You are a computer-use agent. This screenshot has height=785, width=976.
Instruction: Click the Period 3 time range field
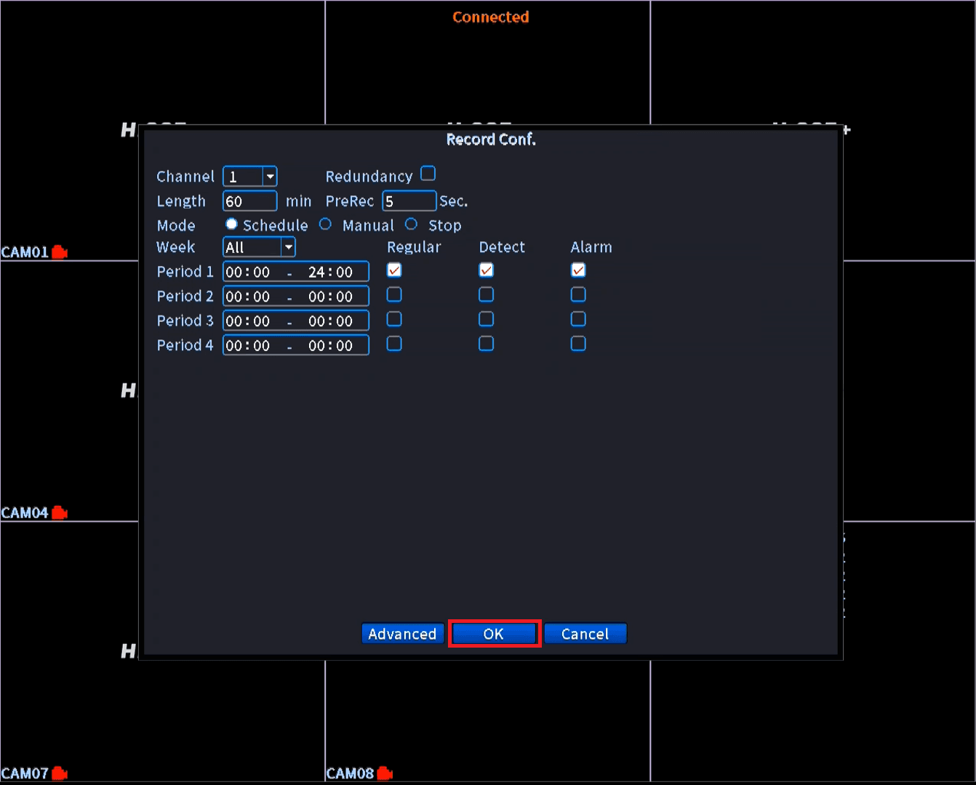[296, 321]
